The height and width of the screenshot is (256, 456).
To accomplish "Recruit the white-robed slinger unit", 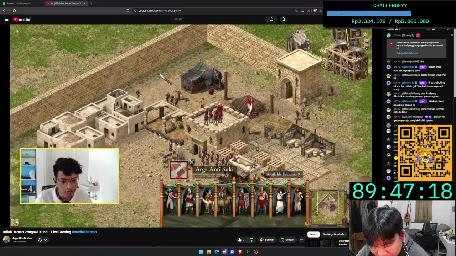I will pos(280,201).
